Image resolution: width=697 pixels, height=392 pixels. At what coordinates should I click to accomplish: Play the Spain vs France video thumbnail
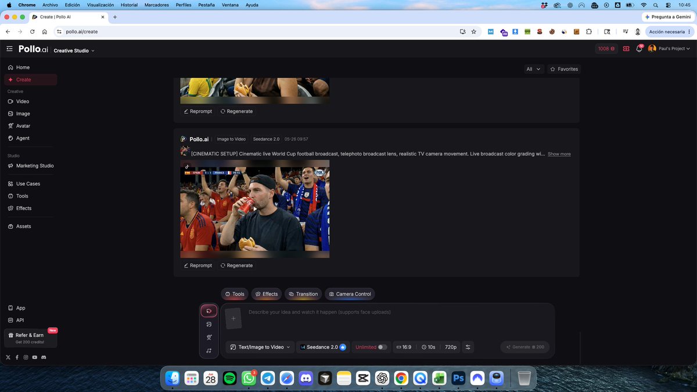255,209
